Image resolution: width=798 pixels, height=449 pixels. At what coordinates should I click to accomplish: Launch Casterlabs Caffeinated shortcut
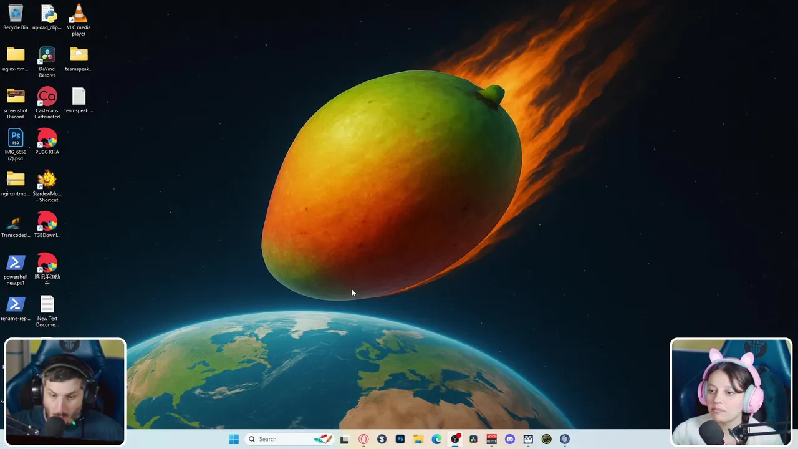click(47, 103)
